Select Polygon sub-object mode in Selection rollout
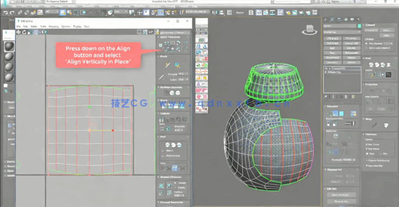The width and height of the screenshot is (399, 207). tap(342, 113)
